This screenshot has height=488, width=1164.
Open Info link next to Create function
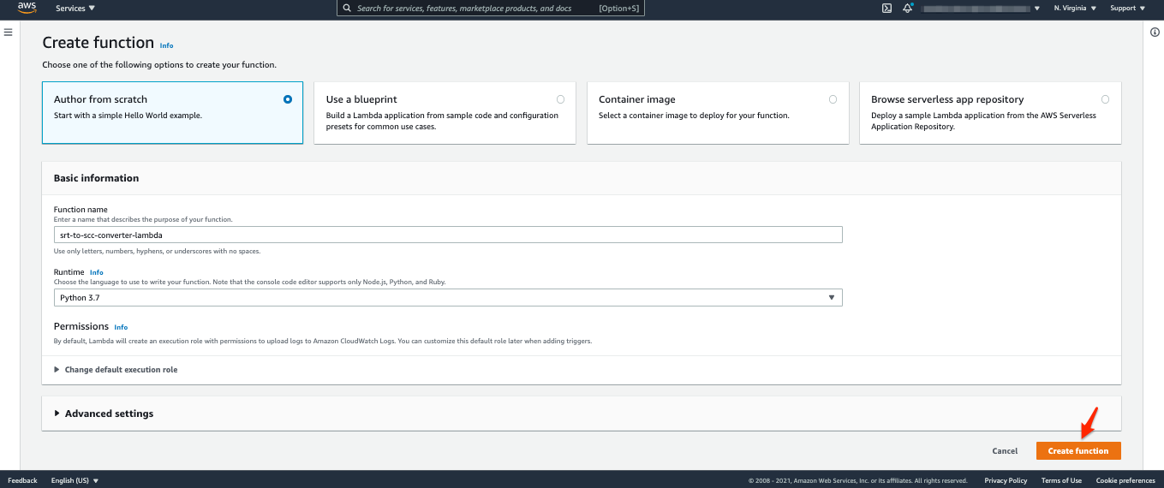166,45
